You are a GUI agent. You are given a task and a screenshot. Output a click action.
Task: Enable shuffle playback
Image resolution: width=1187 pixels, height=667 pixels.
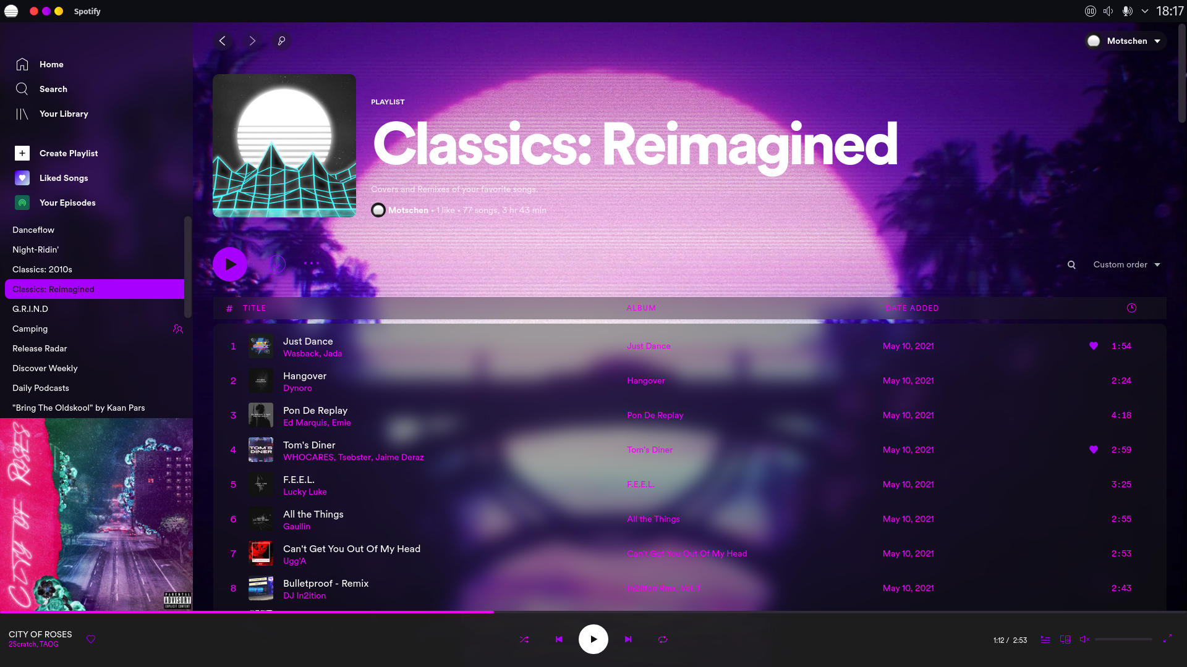(x=524, y=639)
